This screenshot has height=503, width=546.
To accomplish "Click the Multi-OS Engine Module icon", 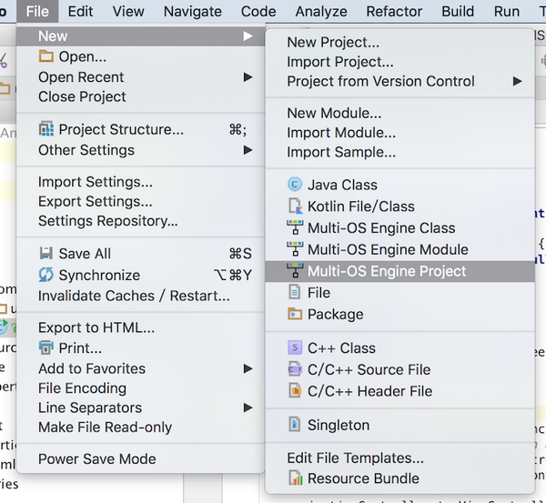I will (295, 249).
